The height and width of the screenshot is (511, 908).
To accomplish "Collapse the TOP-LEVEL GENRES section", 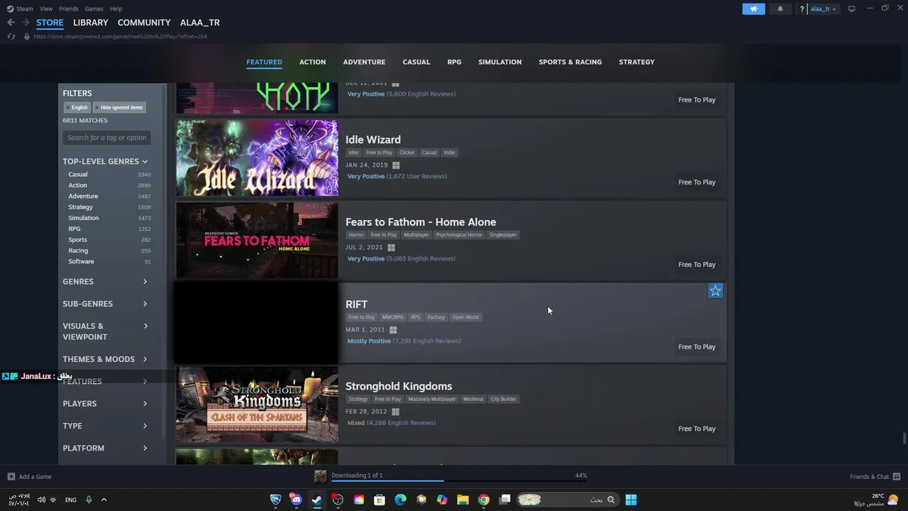I will point(105,161).
